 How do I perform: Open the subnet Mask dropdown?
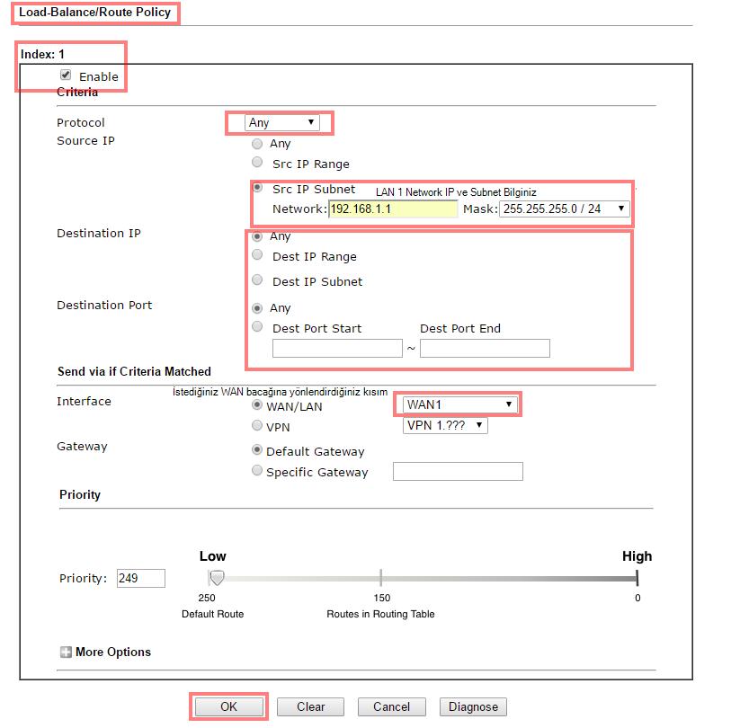tap(564, 209)
